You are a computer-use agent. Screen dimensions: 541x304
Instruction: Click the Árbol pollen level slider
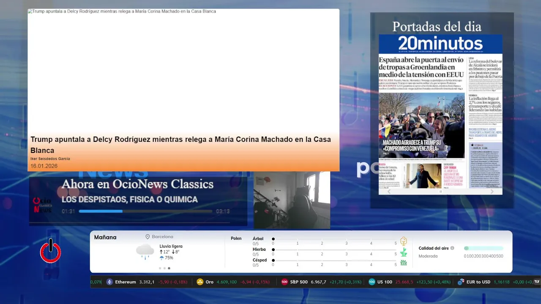[334, 239]
